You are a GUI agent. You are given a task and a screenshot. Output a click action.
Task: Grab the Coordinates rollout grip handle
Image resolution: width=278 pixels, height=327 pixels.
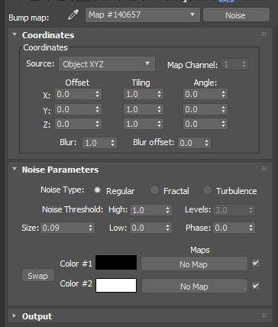click(263, 34)
